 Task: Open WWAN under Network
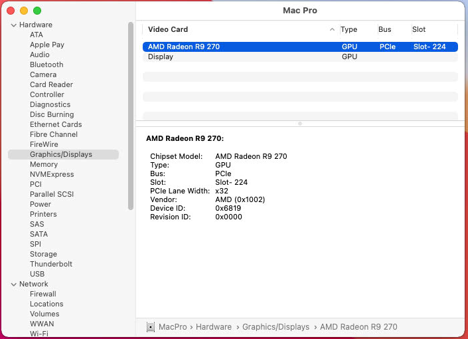42,324
